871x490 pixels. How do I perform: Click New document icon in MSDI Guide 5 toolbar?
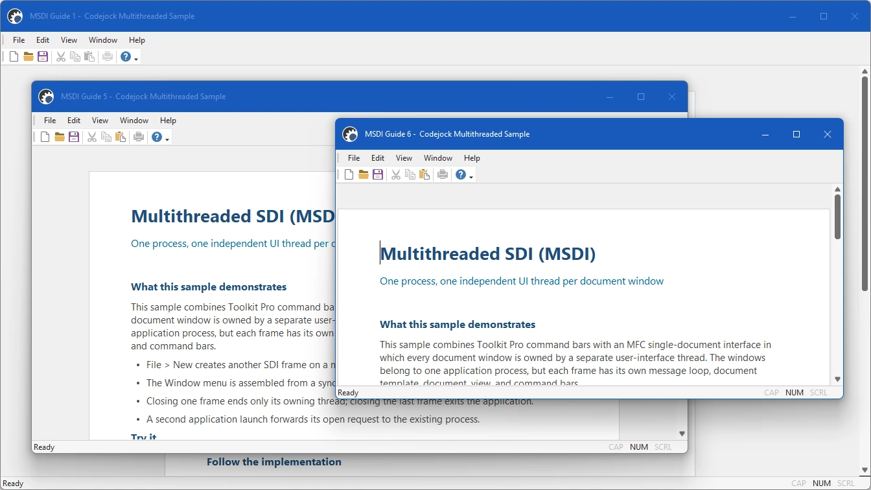pos(45,137)
